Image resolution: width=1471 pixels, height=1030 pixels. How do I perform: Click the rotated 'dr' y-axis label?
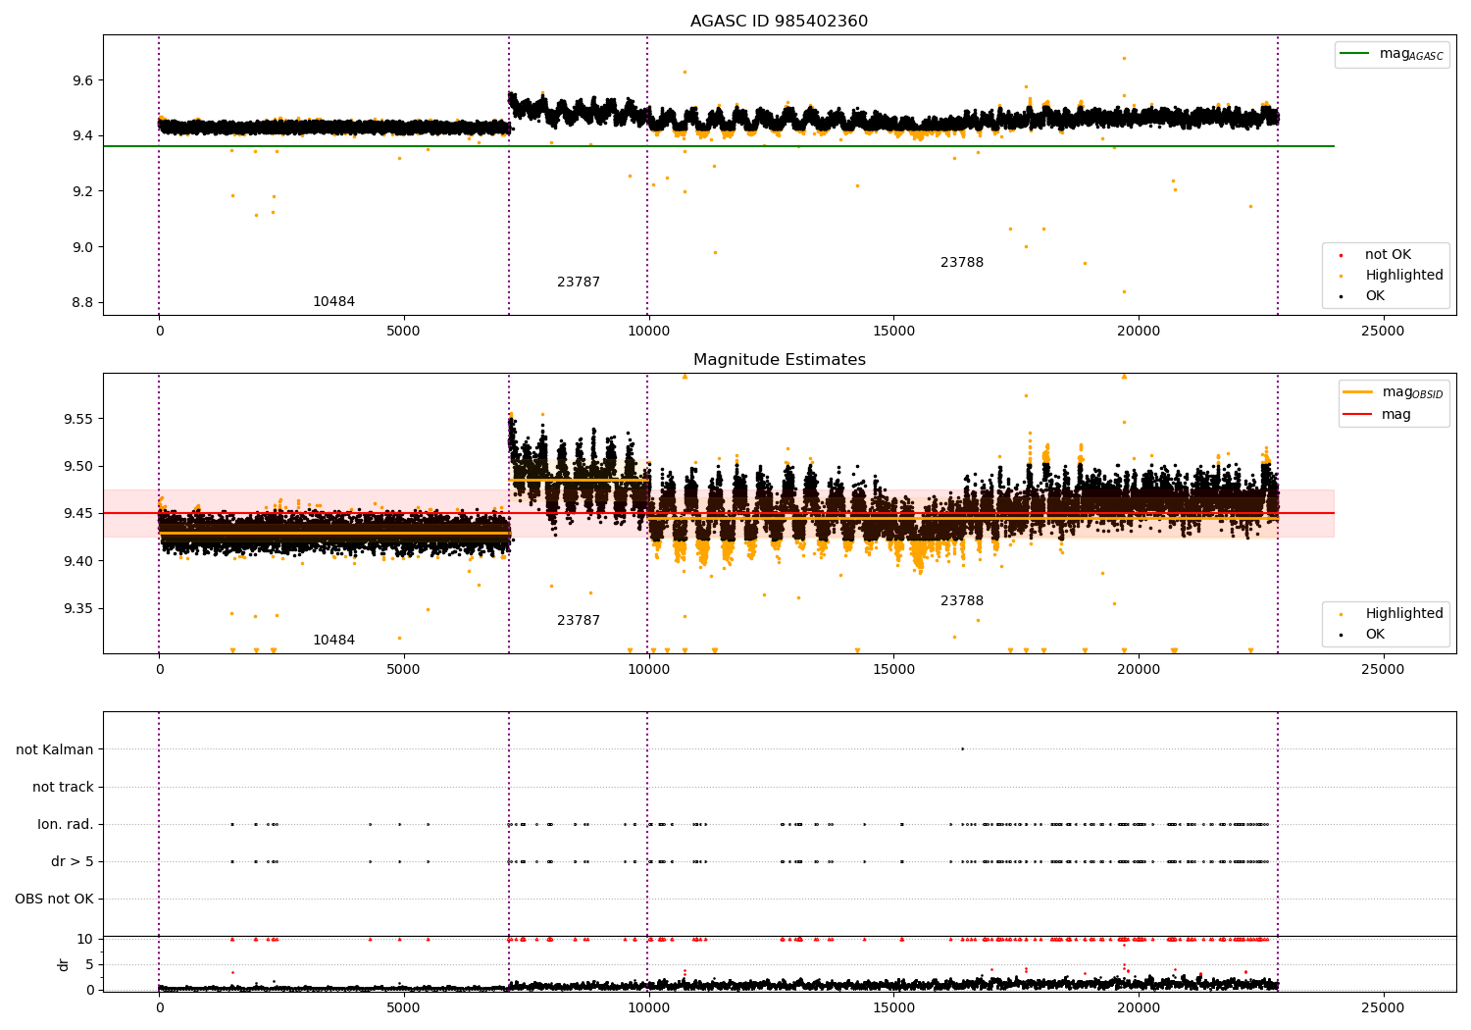click(64, 964)
